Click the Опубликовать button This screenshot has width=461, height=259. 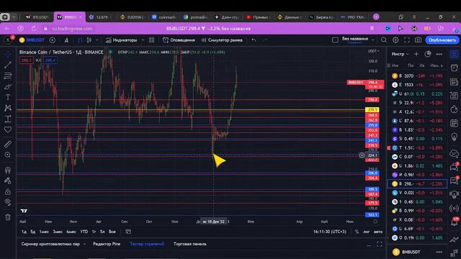tap(442, 40)
